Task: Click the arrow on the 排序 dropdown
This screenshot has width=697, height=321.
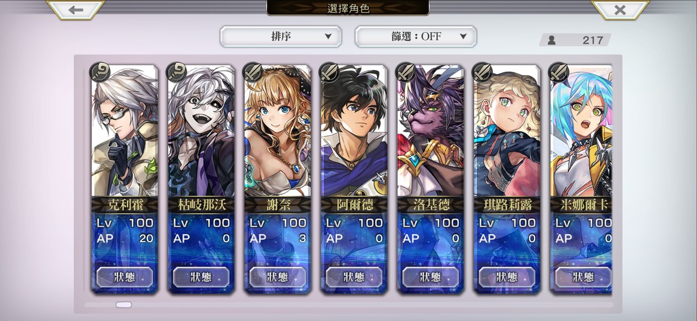Action: pyautogui.click(x=328, y=36)
